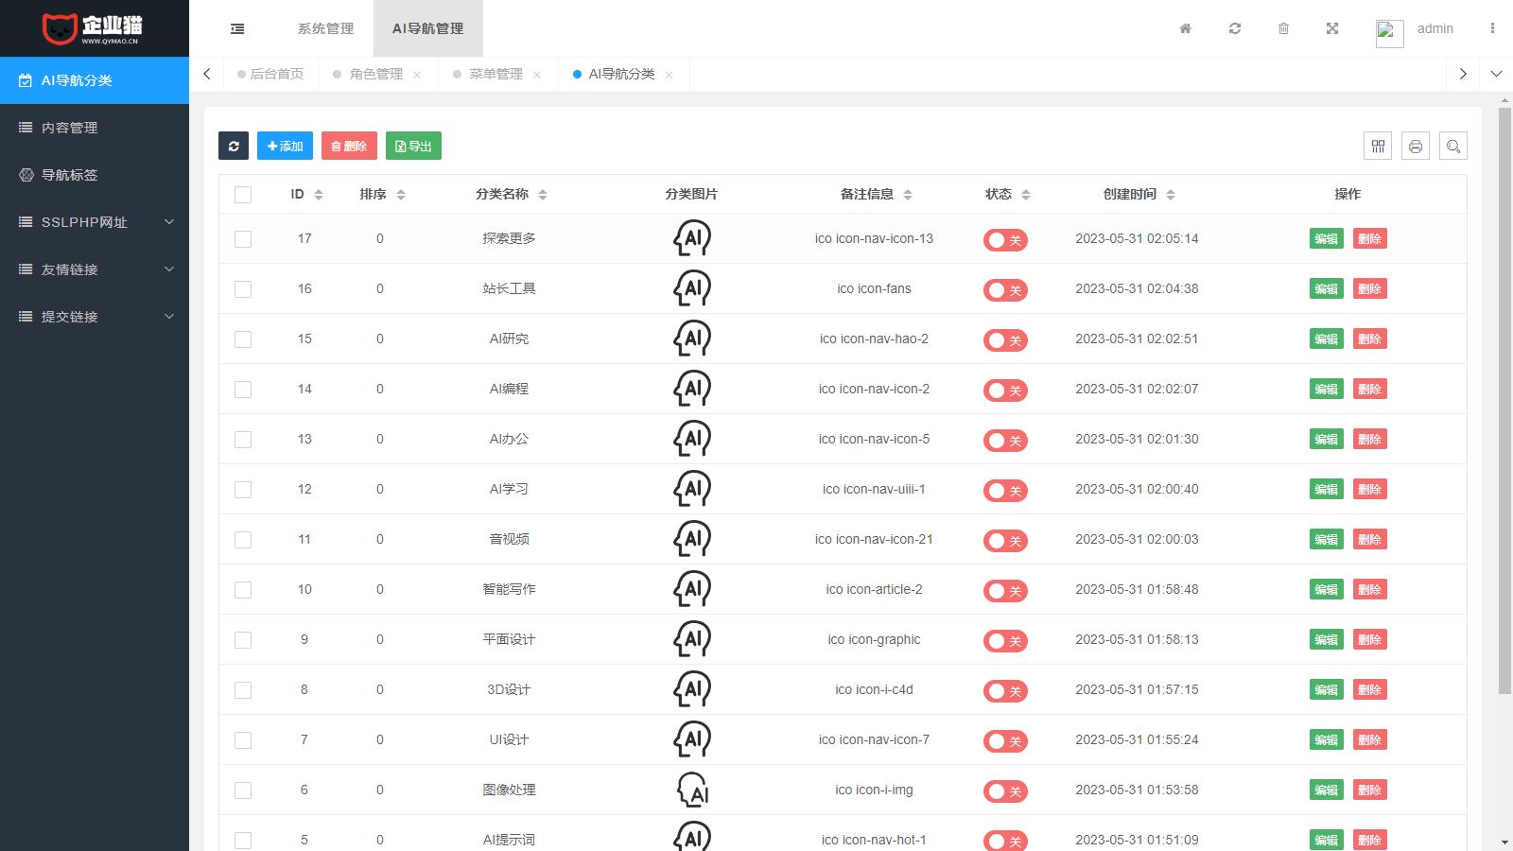
Task: Click the print table icon
Action: (x=1416, y=147)
